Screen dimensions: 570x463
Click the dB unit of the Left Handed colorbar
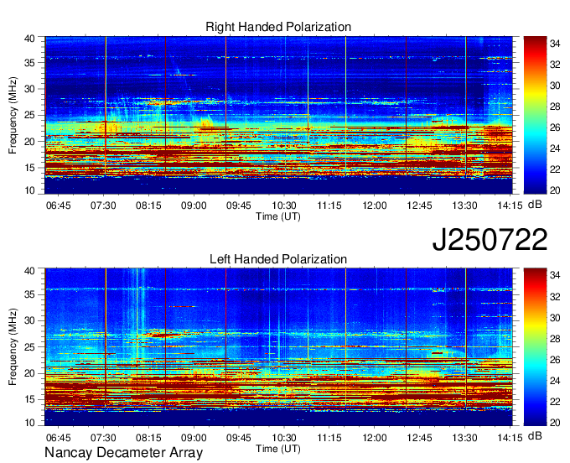[x=535, y=435]
